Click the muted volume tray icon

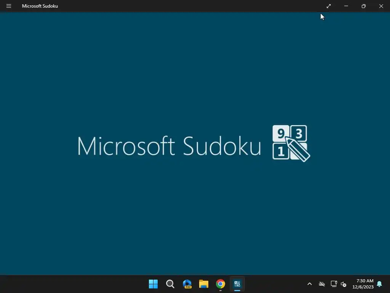pyautogui.click(x=344, y=284)
